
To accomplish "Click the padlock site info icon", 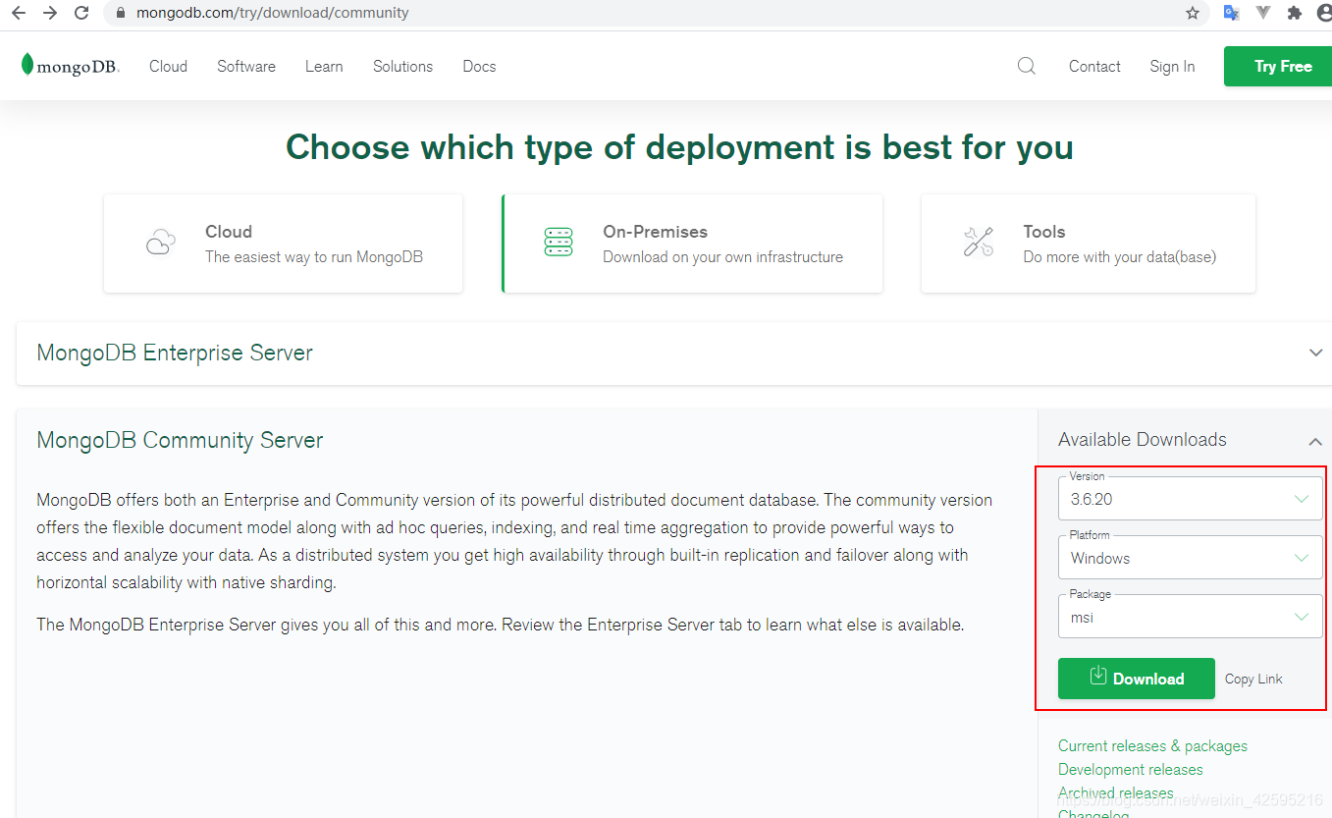I will (121, 13).
